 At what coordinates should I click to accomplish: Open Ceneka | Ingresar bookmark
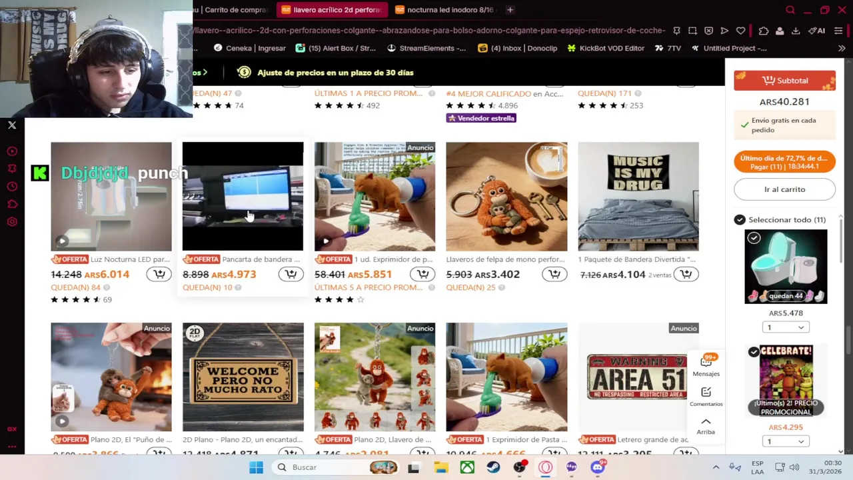249,48
